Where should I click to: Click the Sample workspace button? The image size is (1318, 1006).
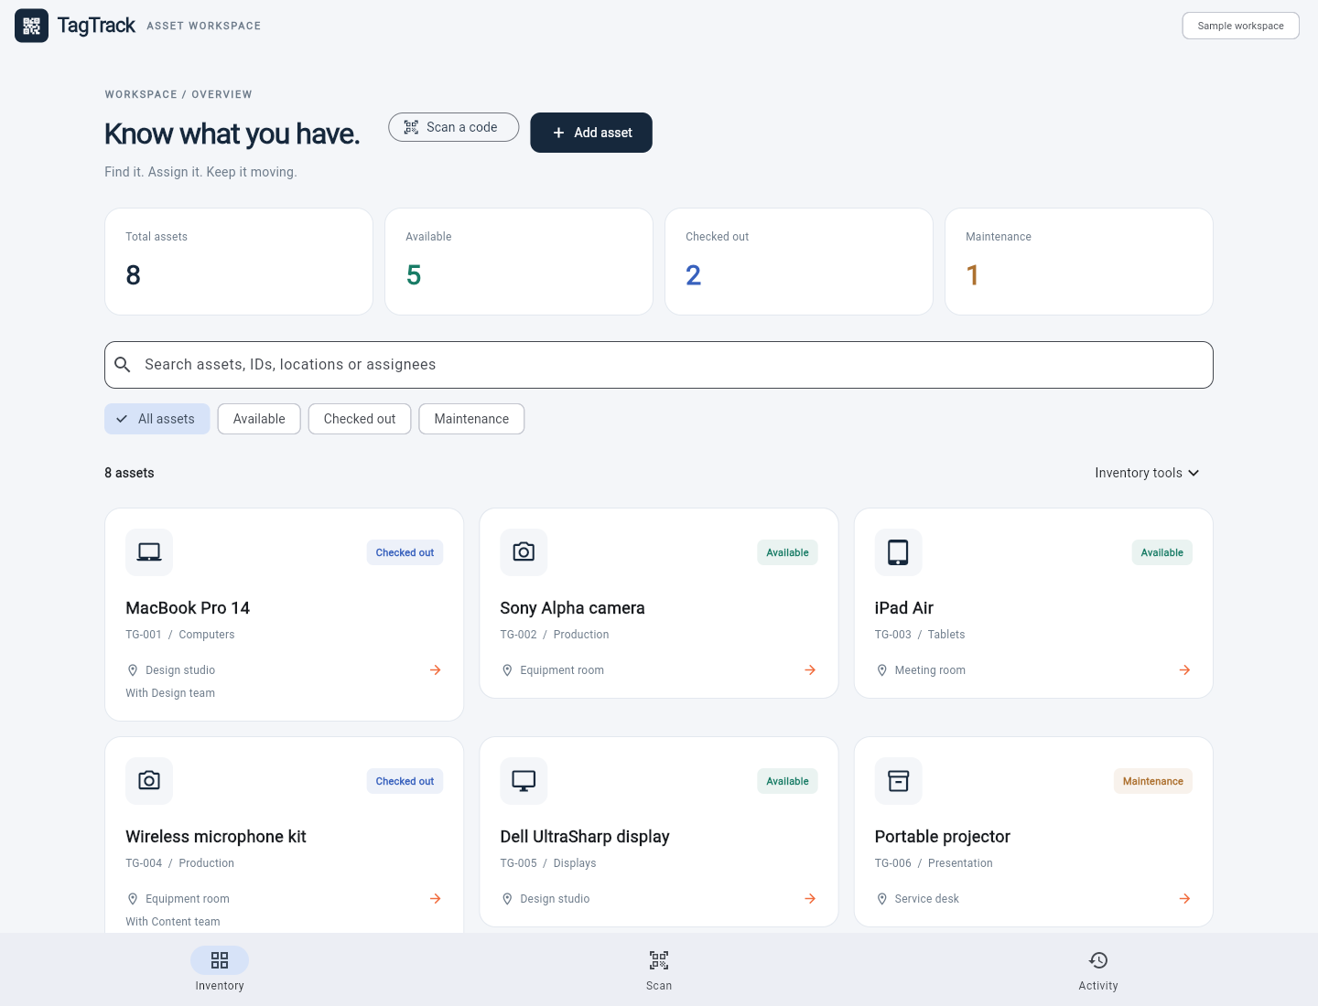pyautogui.click(x=1241, y=26)
